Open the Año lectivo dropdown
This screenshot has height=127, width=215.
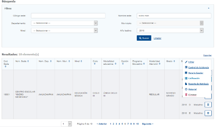coord(170,30)
